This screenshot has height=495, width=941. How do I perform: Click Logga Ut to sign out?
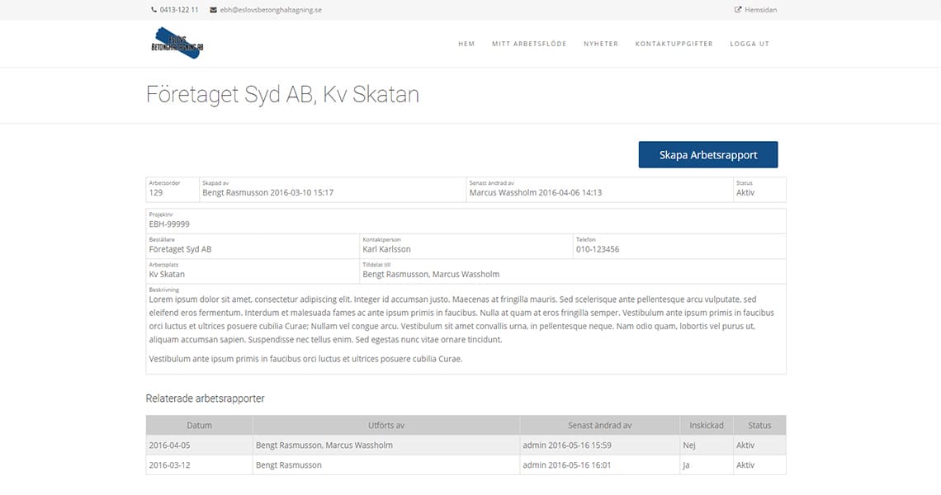(749, 44)
